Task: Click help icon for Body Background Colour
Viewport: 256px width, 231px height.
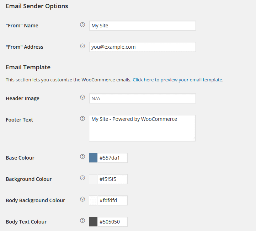Action: click(82, 199)
